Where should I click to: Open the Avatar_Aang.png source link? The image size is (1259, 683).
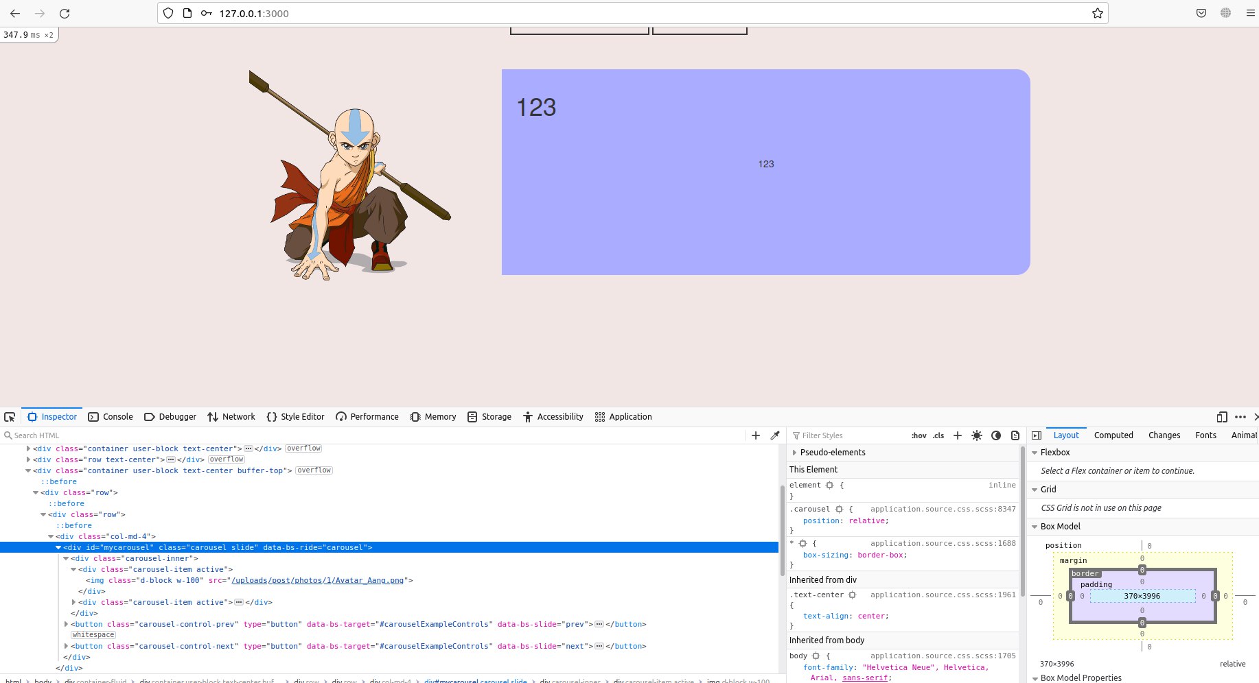(x=318, y=581)
